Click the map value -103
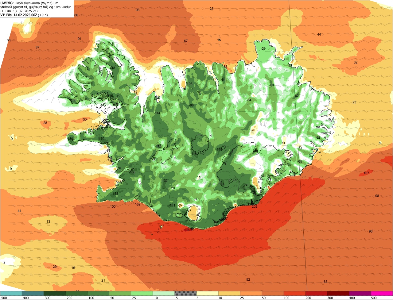This screenshot has height=300, width=393. (x=189, y=84)
